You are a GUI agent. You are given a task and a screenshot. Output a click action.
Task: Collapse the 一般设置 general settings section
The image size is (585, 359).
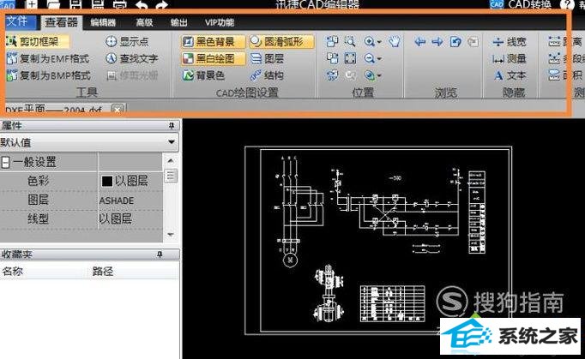point(5,162)
